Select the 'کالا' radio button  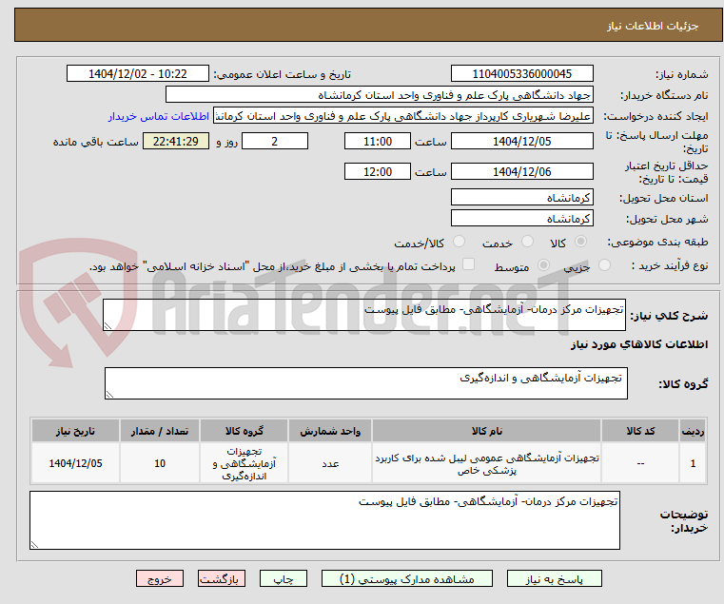coord(581,241)
